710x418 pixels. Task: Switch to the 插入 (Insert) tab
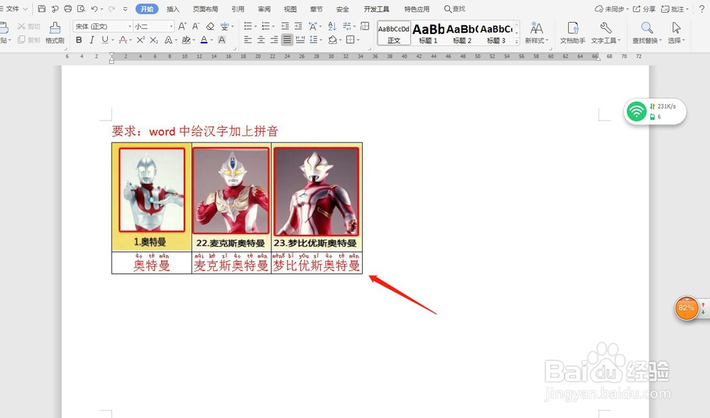173,9
